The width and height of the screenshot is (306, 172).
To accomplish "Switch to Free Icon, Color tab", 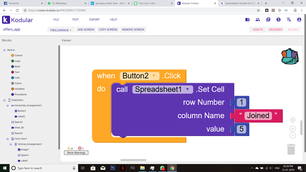I will pos(153,3).
